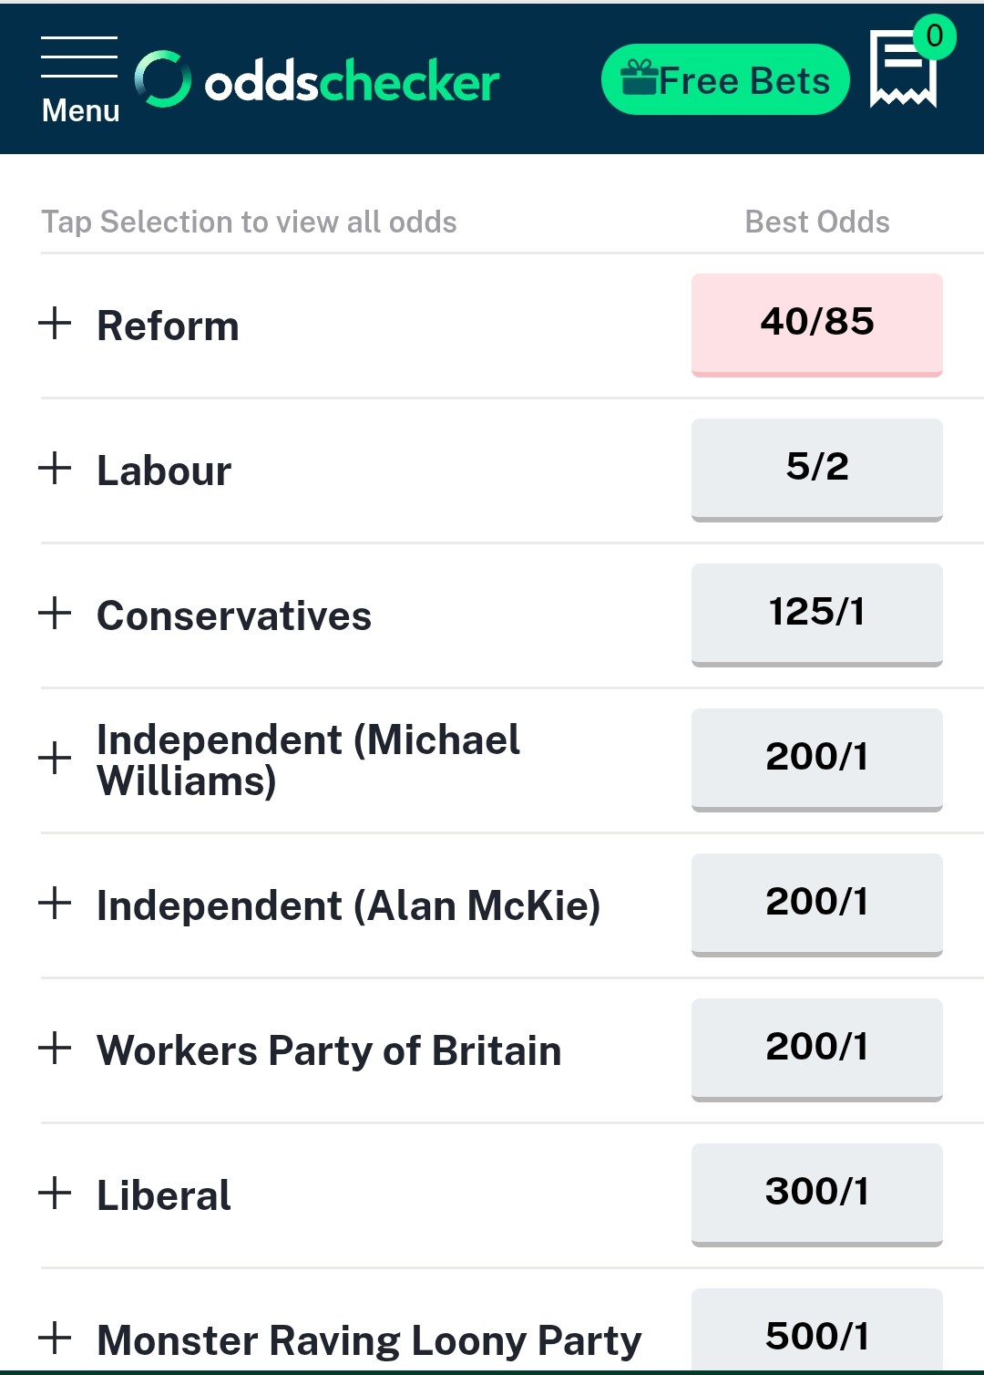Expand Independent Alan McKie plus icon
Viewport: 984px width, 1375px height.
[56, 903]
